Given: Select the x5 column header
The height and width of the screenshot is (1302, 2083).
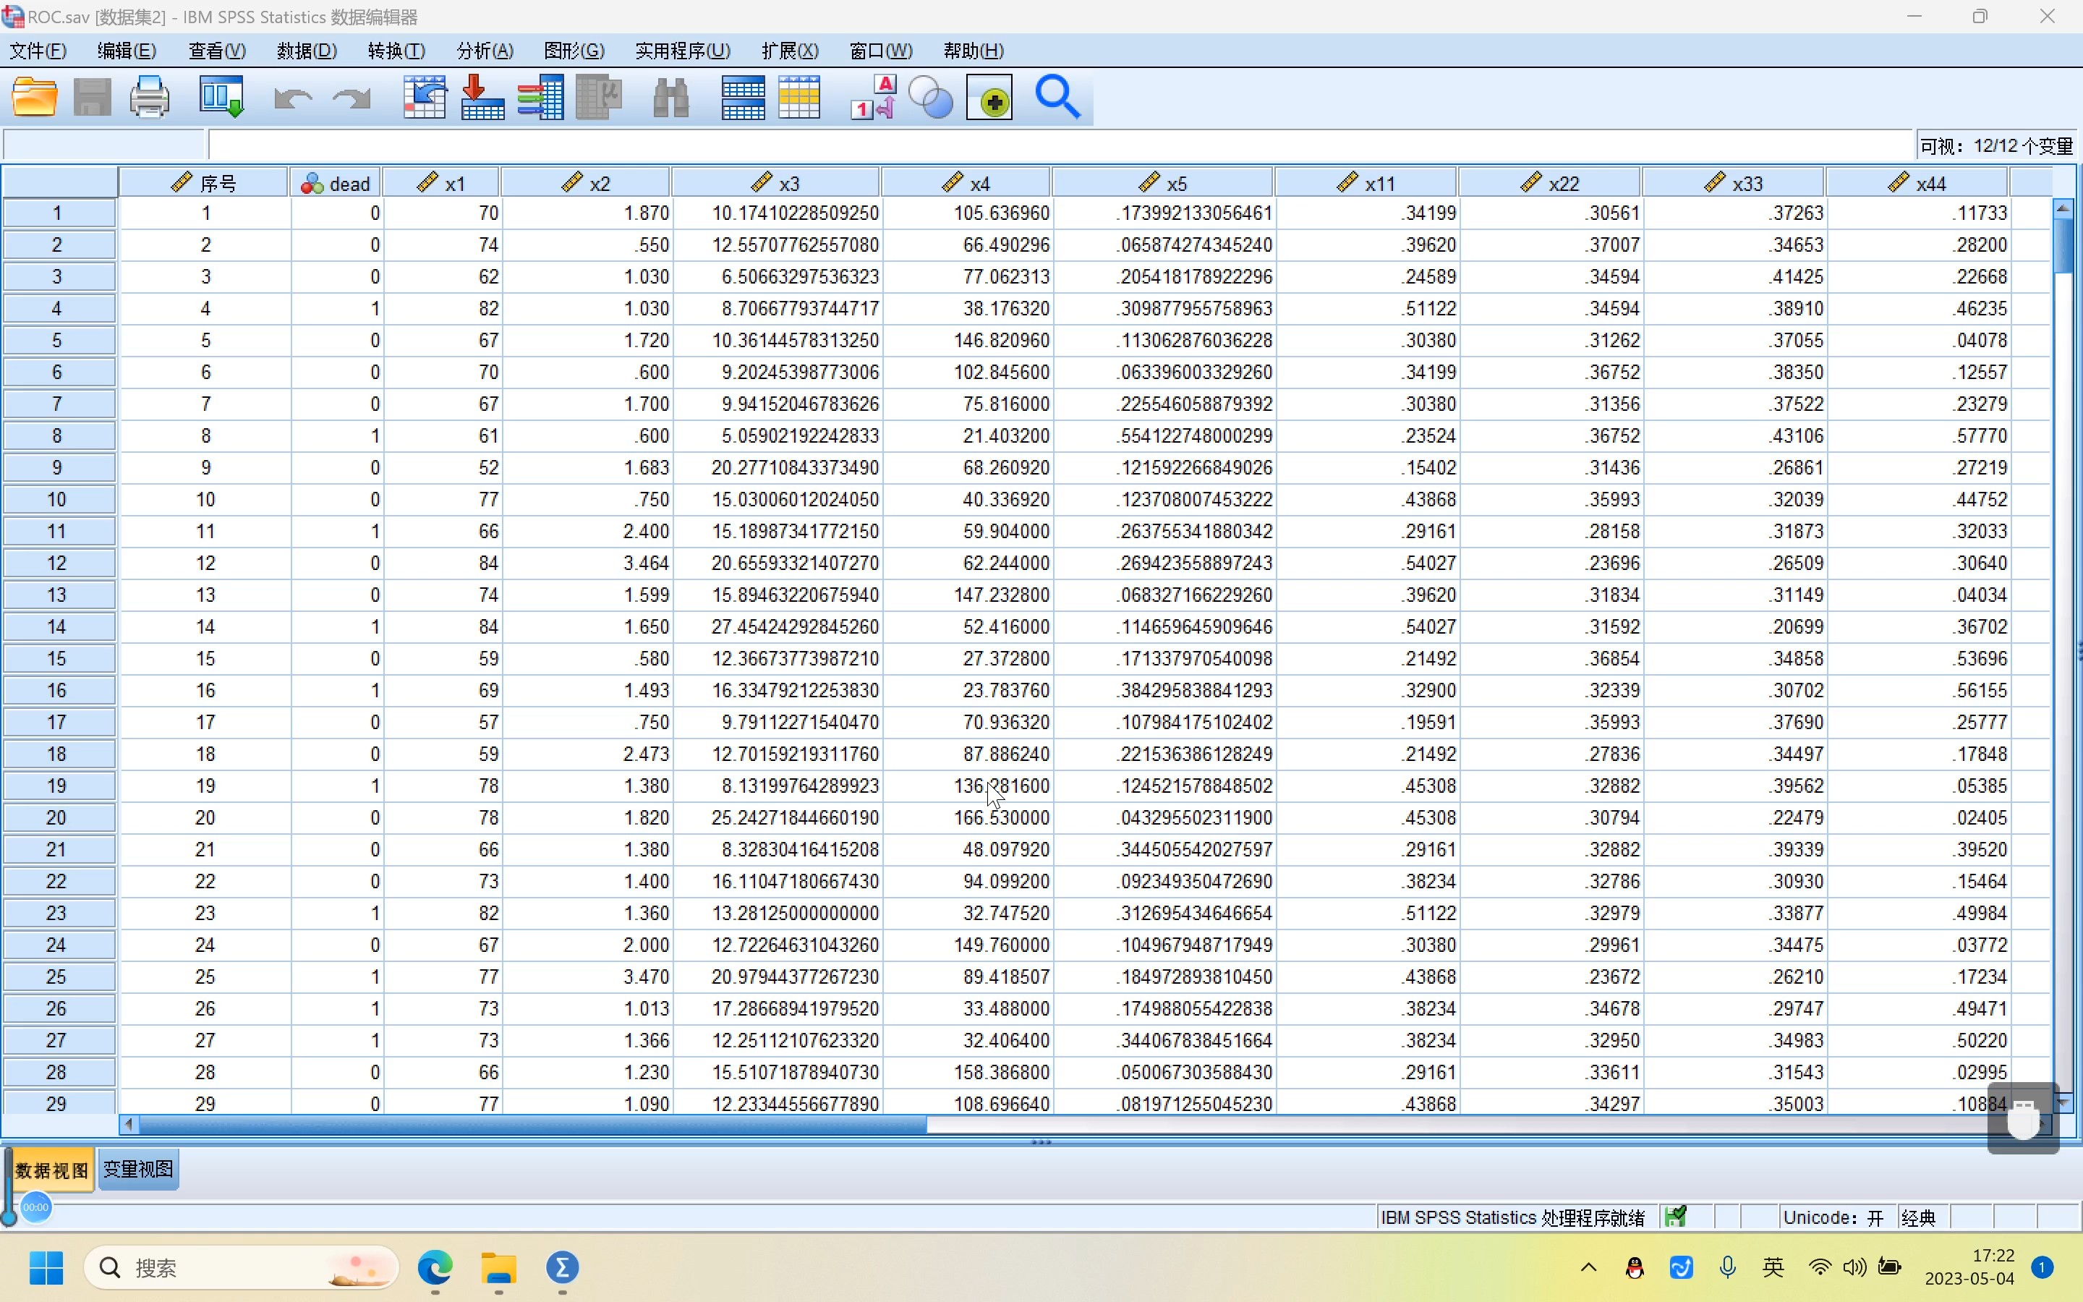Looking at the screenshot, I should pyautogui.click(x=1163, y=184).
